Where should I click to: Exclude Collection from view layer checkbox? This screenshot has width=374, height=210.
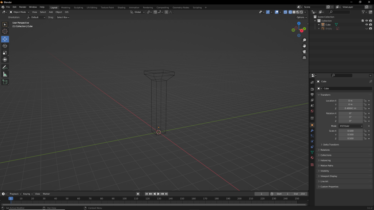[363, 21]
